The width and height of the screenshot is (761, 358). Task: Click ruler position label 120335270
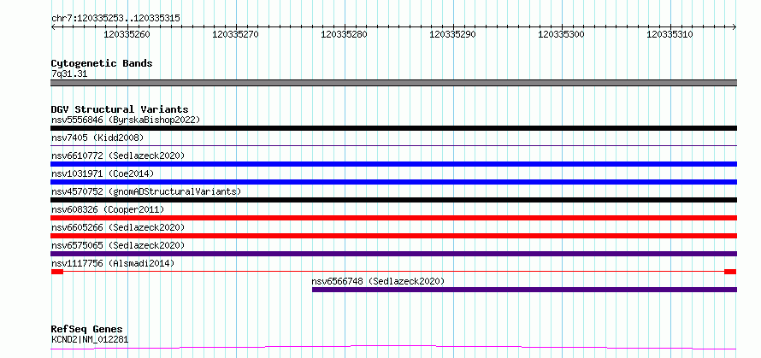point(235,34)
